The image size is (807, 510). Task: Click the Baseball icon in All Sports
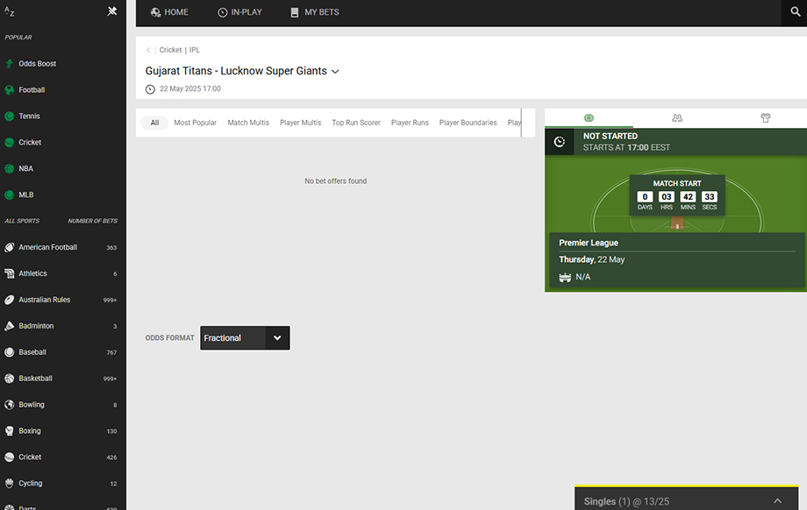tap(10, 352)
